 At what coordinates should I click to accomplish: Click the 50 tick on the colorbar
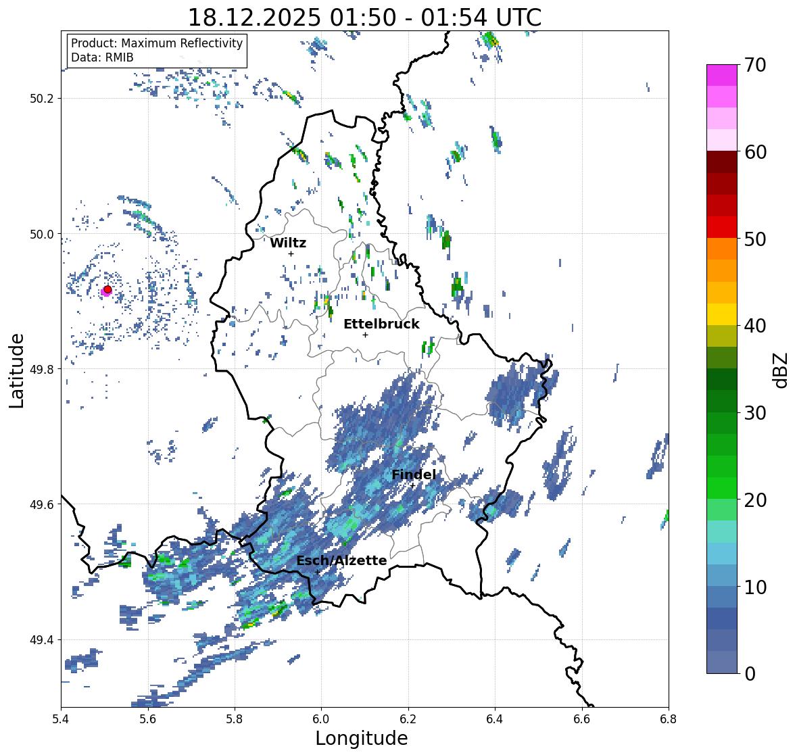click(755, 239)
